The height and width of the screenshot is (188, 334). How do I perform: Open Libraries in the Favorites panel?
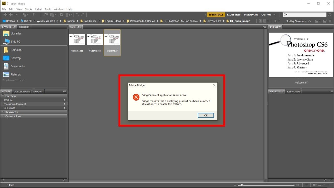[x=16, y=33]
